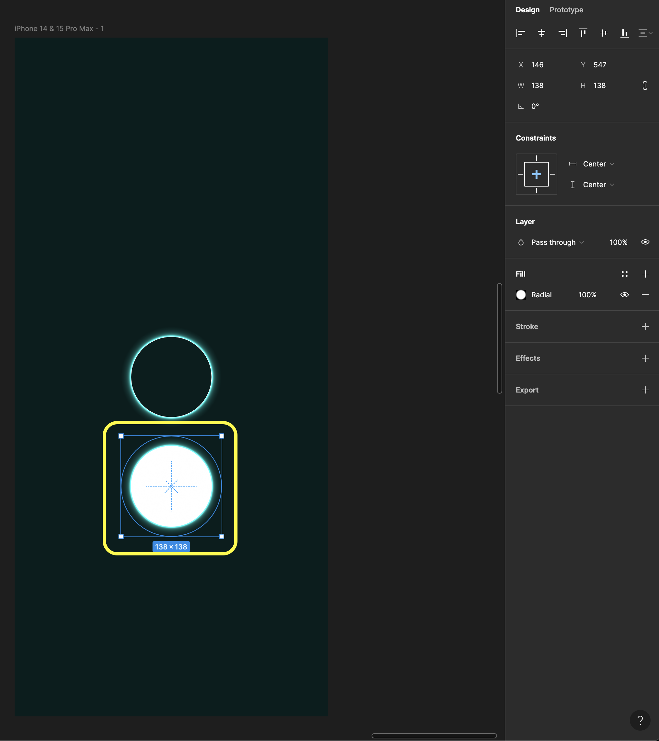The width and height of the screenshot is (659, 741).
Task: Select the Design tab
Action: click(x=527, y=10)
